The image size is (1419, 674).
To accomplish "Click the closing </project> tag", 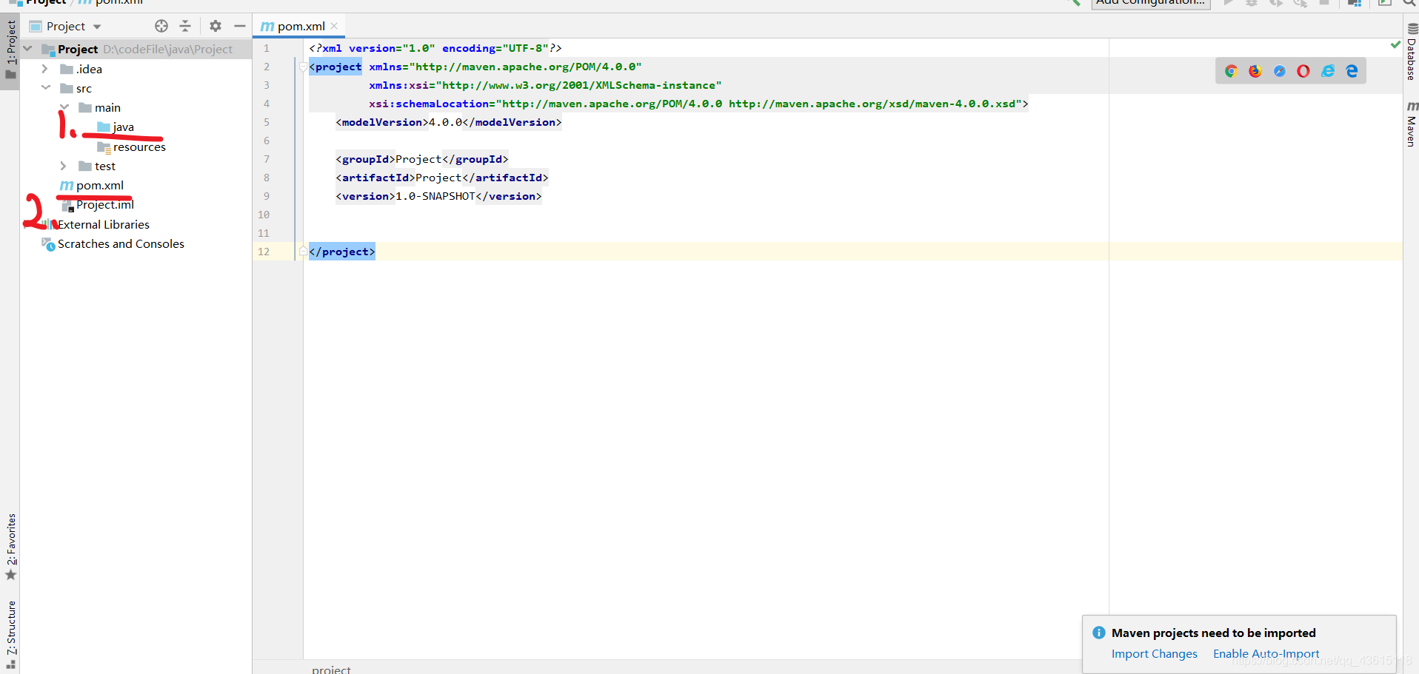I will click(x=342, y=252).
